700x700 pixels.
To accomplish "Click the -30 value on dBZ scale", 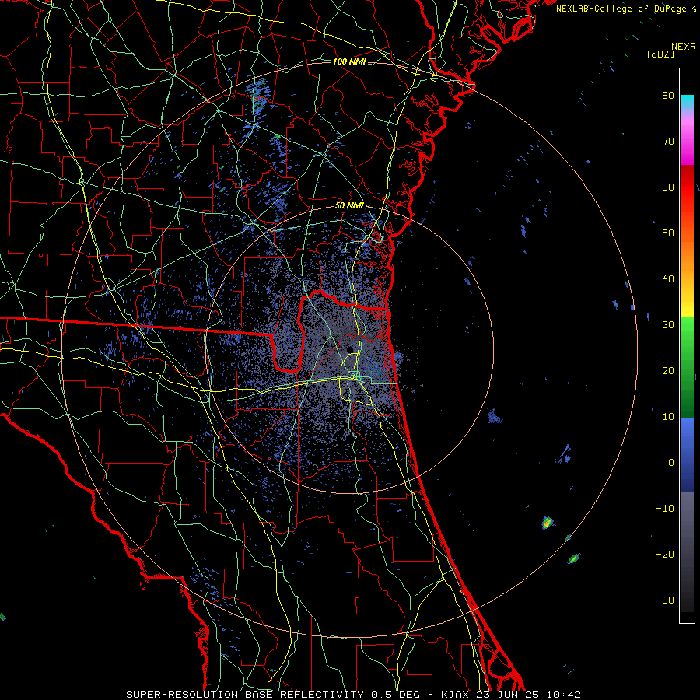I will coord(665,600).
